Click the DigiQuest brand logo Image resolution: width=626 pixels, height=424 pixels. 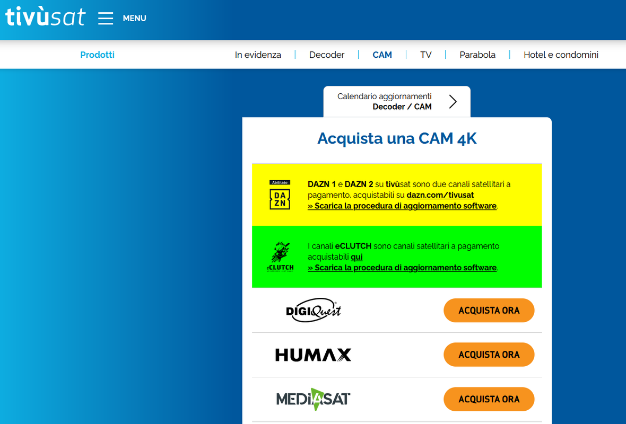pyautogui.click(x=314, y=310)
